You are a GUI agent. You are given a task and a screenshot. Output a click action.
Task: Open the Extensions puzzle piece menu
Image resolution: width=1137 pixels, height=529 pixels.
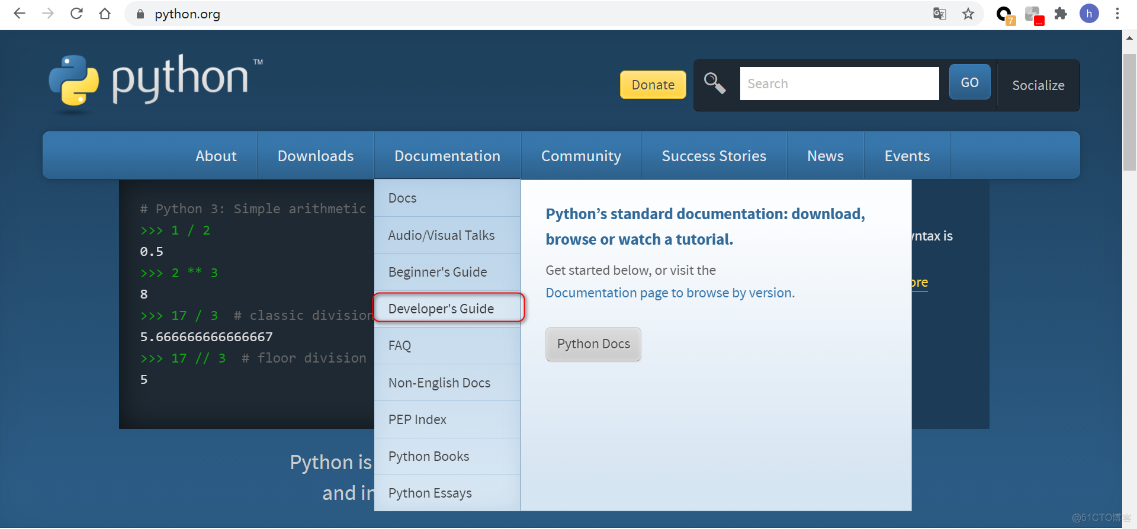(x=1061, y=14)
